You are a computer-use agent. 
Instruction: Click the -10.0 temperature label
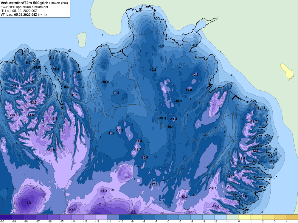pyautogui.click(x=105, y=82)
